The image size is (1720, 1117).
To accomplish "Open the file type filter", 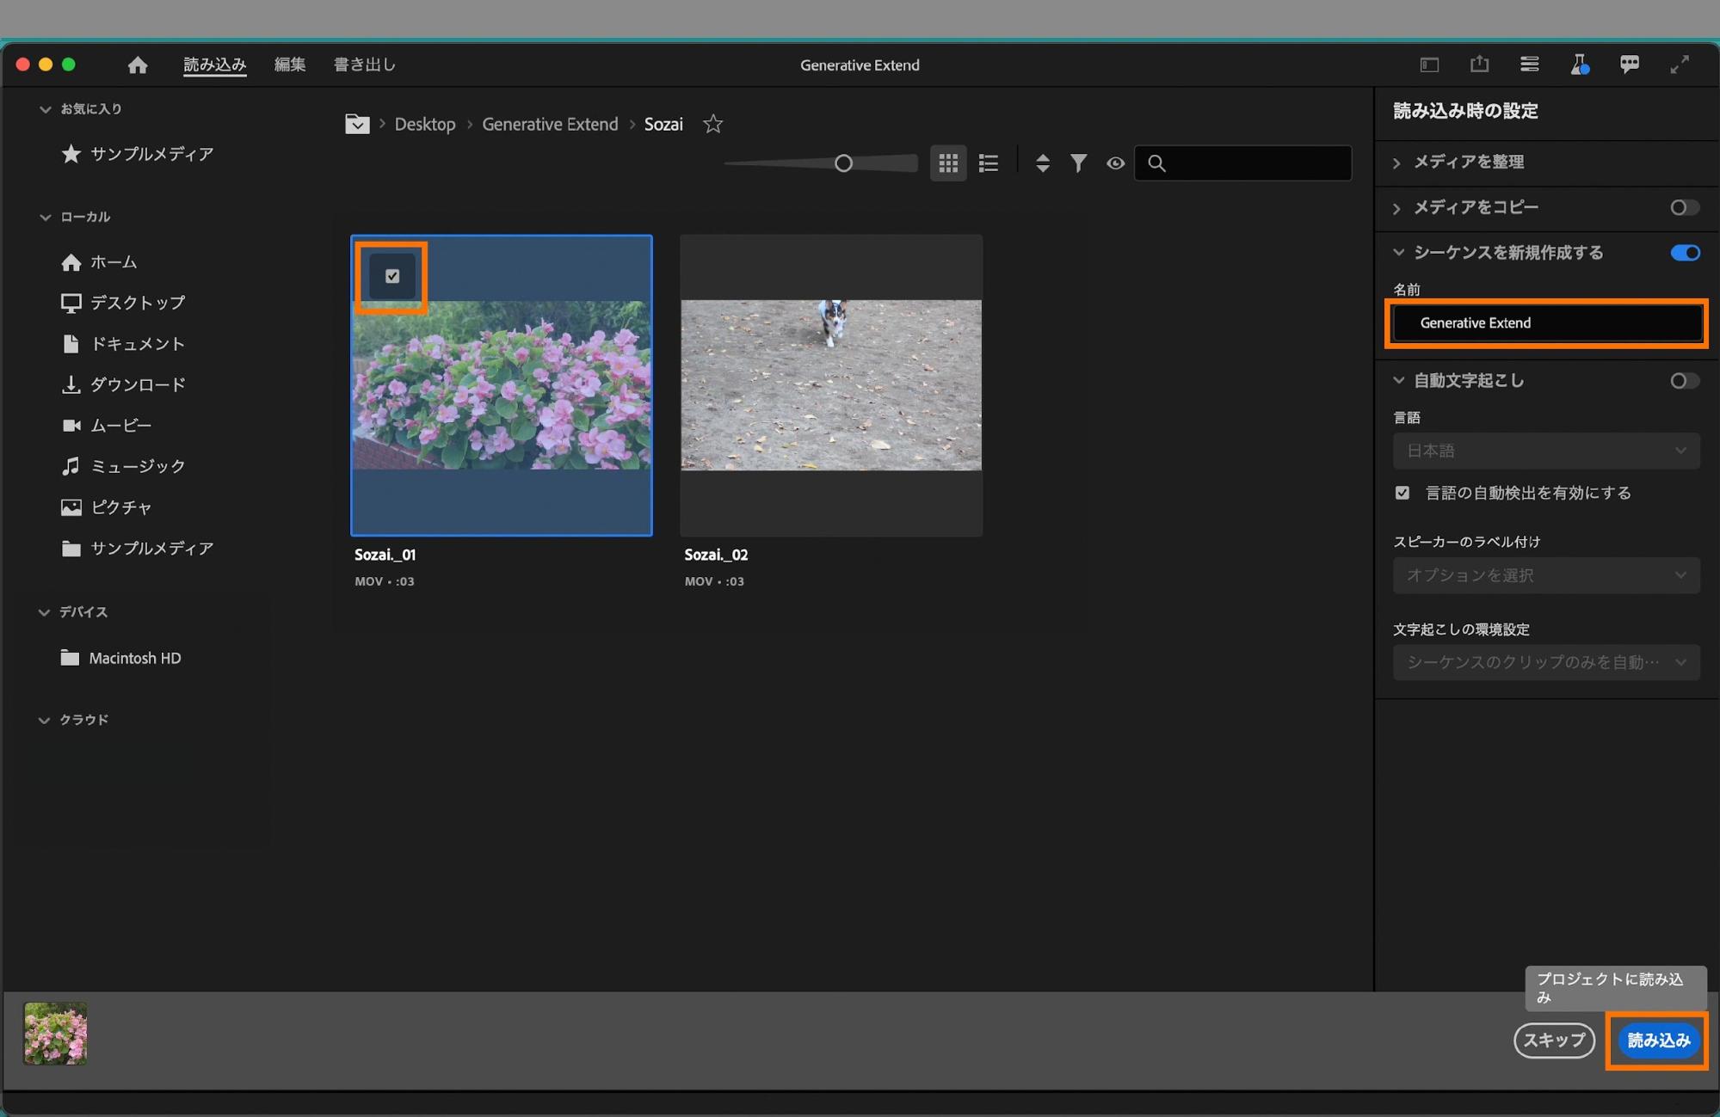I will click(1078, 163).
